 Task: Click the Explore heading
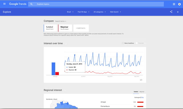tap(7, 12)
